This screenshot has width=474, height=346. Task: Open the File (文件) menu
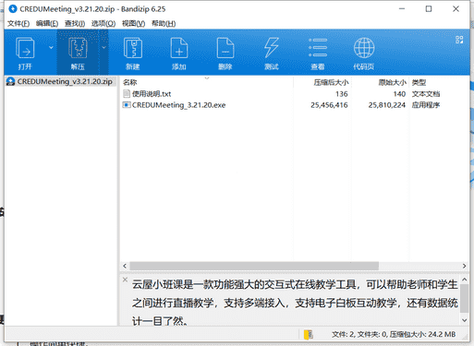(x=18, y=23)
